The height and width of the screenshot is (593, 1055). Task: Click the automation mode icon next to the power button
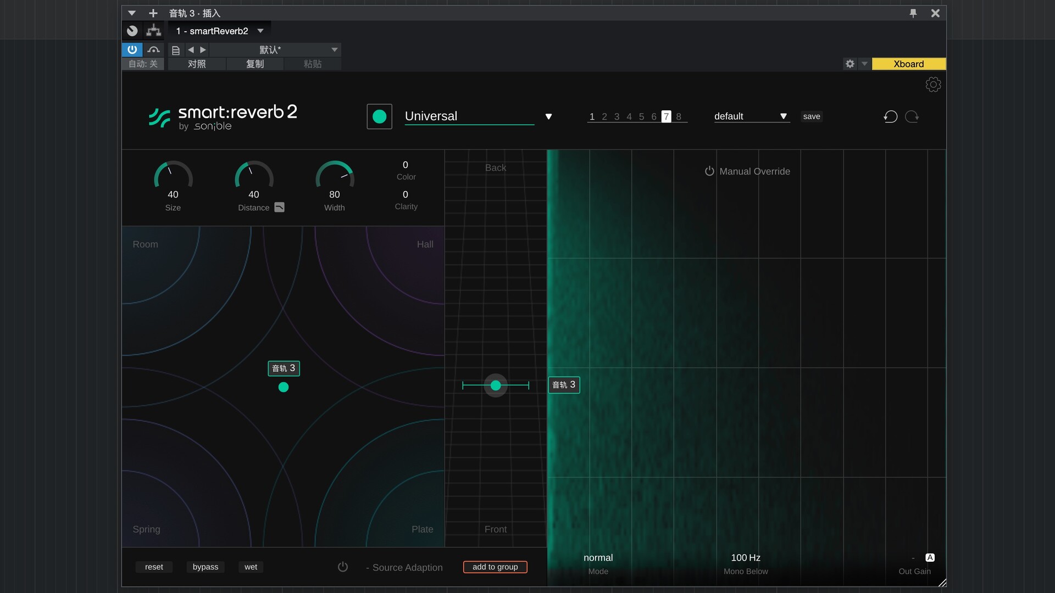click(153, 50)
